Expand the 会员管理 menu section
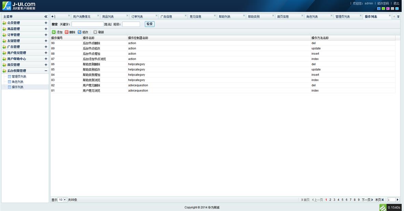The image size is (404, 211). [x=46, y=23]
